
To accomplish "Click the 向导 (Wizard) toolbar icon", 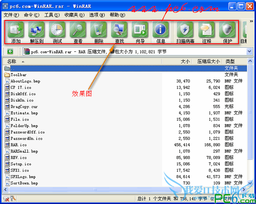I will click(140, 30).
